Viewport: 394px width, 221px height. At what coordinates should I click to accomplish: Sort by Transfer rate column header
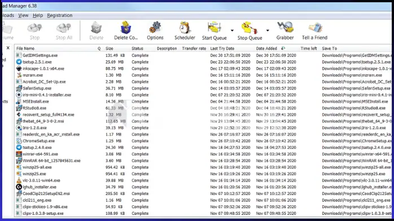(x=194, y=48)
